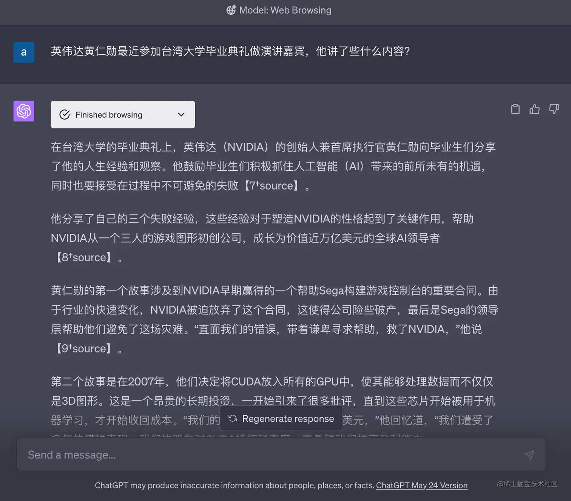This screenshot has height=501, width=571.
Task: Give the response a thumbs down
Action: 554,109
